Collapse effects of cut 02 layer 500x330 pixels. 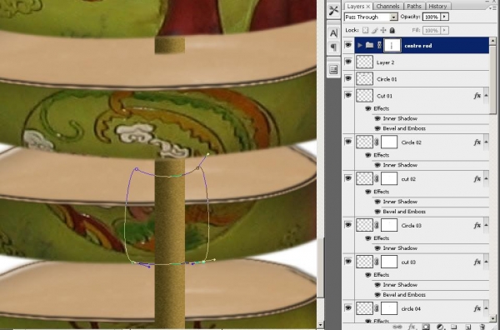click(x=486, y=178)
